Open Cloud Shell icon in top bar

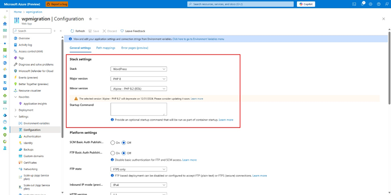pyautogui.click(x=354, y=4)
